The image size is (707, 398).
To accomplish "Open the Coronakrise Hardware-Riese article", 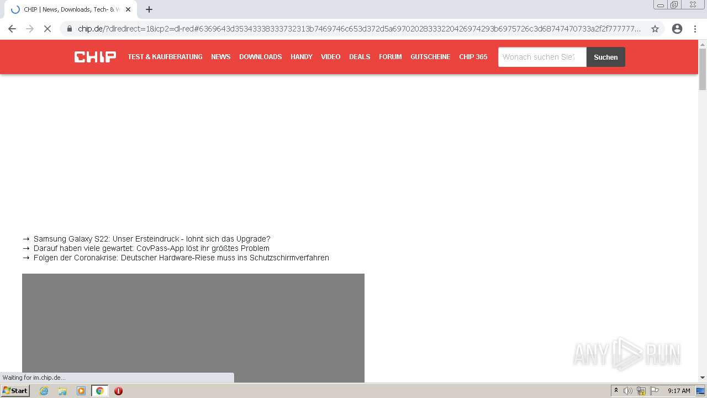I will tap(181, 258).
